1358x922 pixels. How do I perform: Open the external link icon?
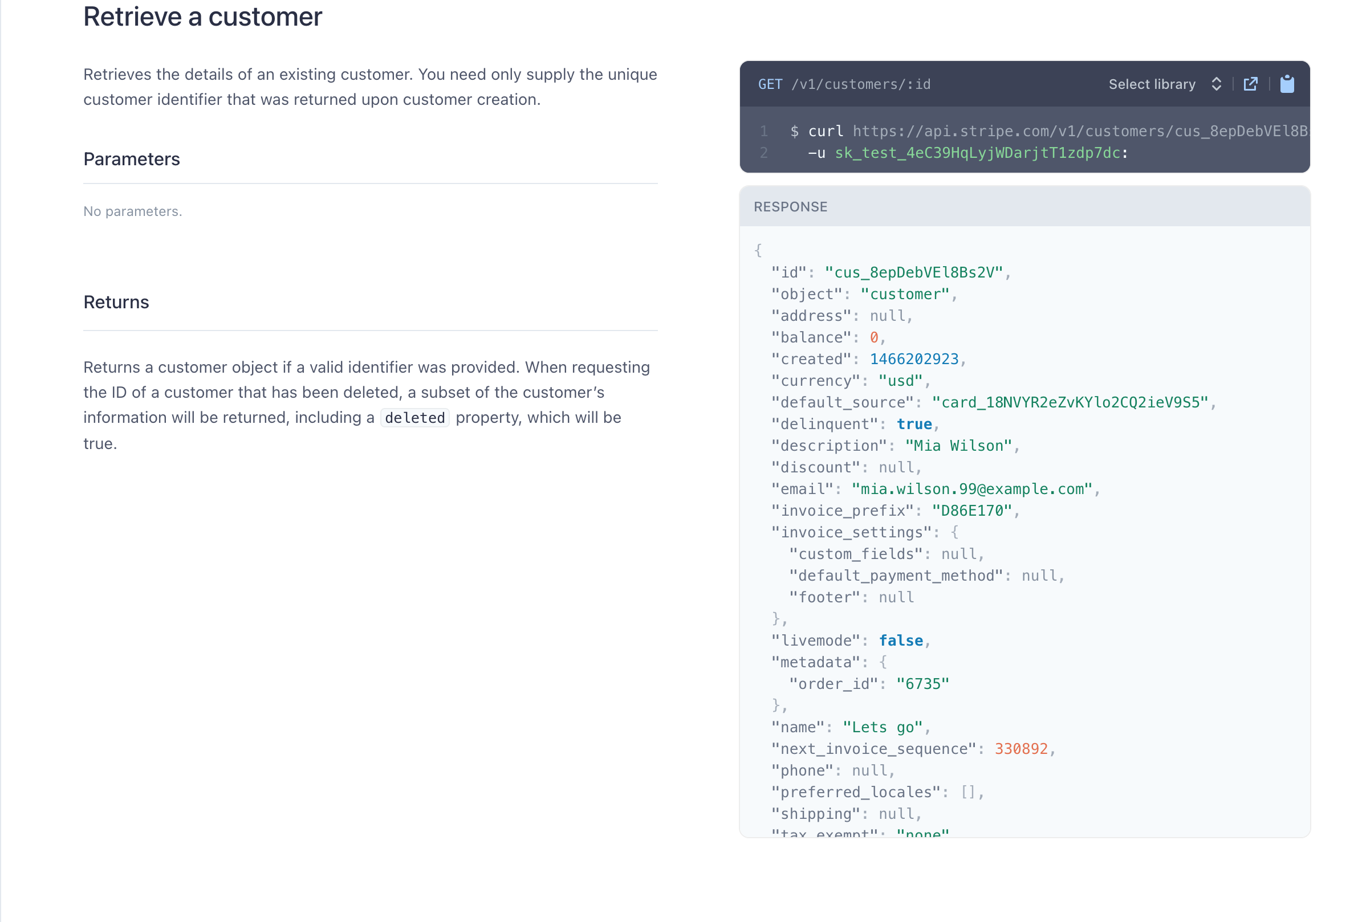1251,83
